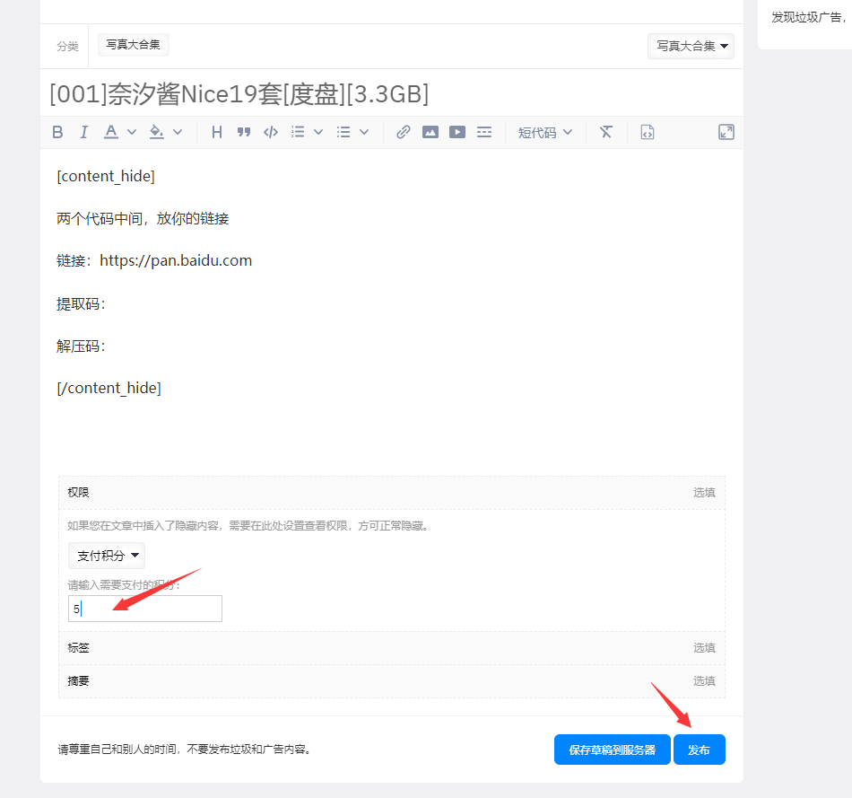Viewport: 852px width, 798px height.
Task: Open the 写真大合集 category dropdown
Action: pos(691,46)
